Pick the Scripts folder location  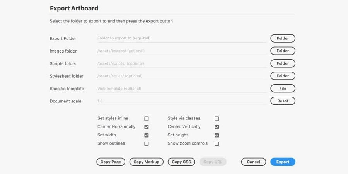[283, 63]
